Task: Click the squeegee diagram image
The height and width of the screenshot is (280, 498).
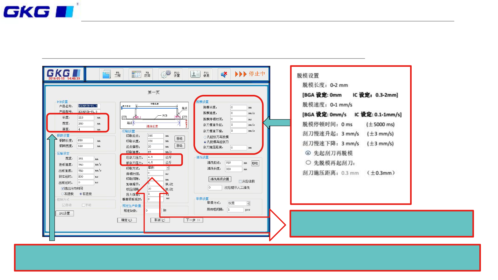Action: tap(154, 115)
